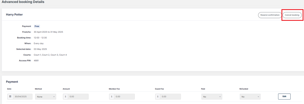Click the date range 30 April 2025 to 31 May 2025
This screenshot has height=104, width=304.
pyautogui.click(x=48, y=32)
